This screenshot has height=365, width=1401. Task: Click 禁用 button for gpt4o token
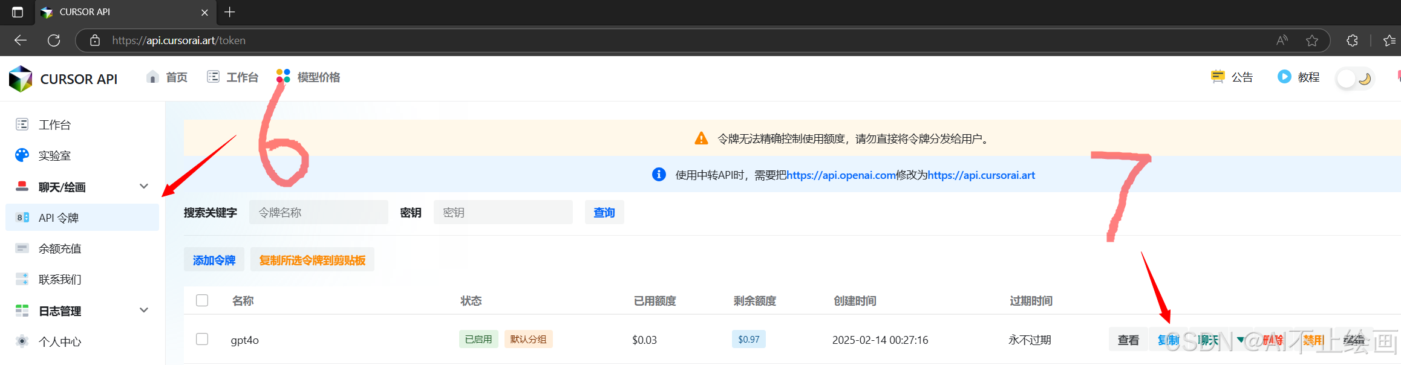(1313, 340)
